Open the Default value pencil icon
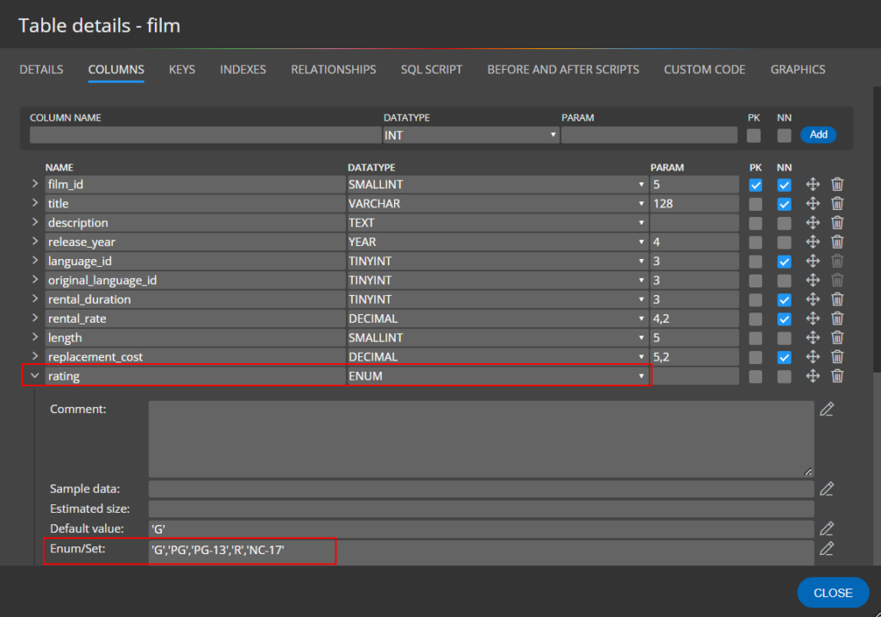 tap(827, 528)
